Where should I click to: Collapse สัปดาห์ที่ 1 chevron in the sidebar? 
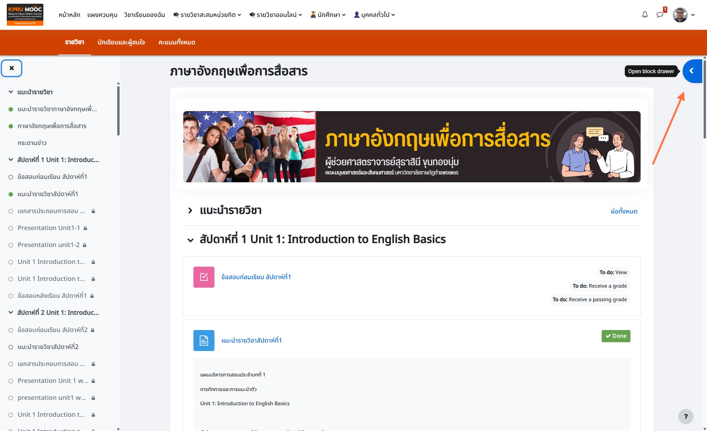click(11, 160)
